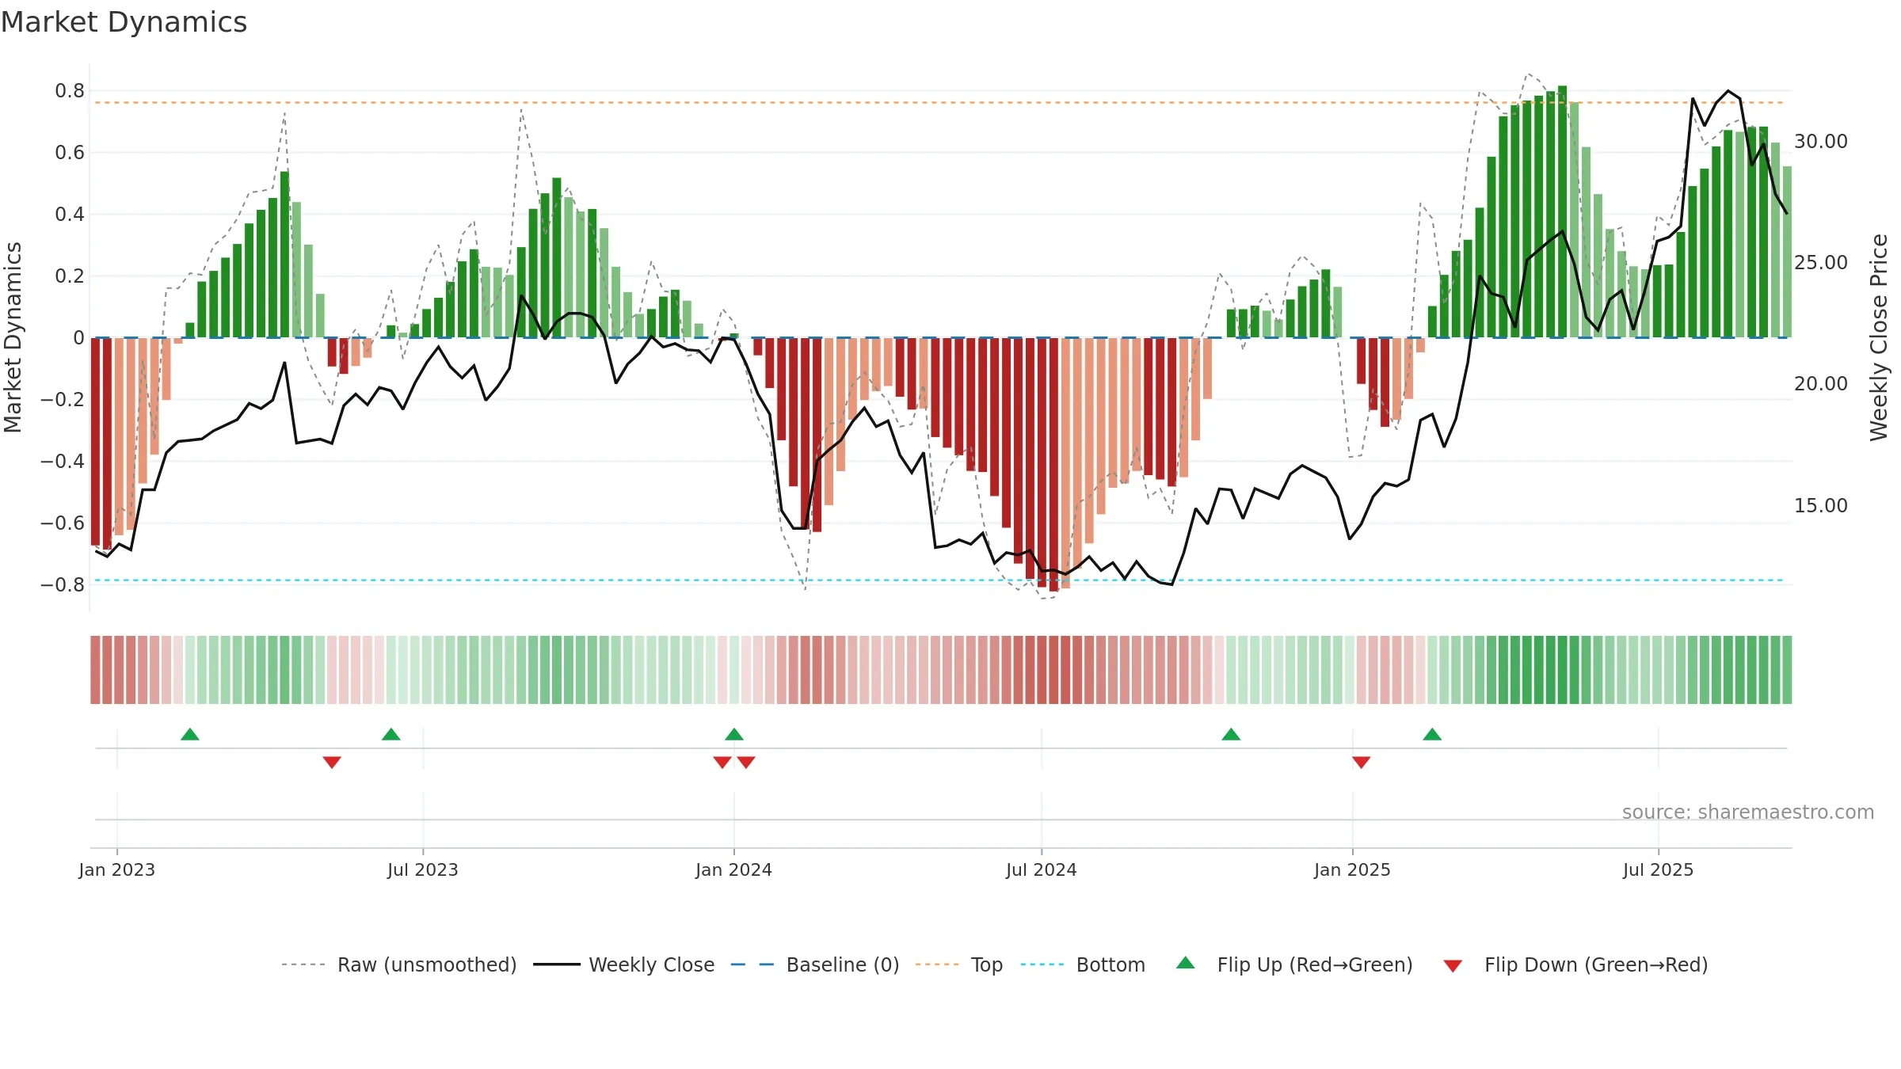Click the 0.6 left-axis tick label

click(70, 152)
